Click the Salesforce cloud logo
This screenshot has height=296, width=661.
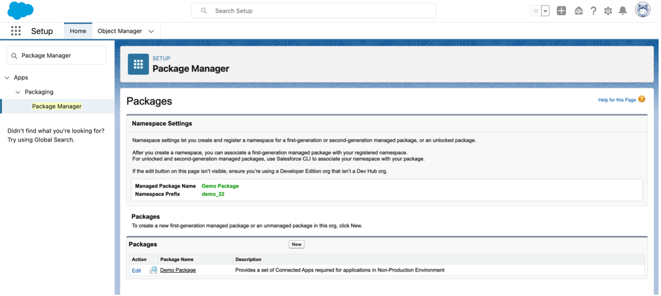pyautogui.click(x=21, y=11)
